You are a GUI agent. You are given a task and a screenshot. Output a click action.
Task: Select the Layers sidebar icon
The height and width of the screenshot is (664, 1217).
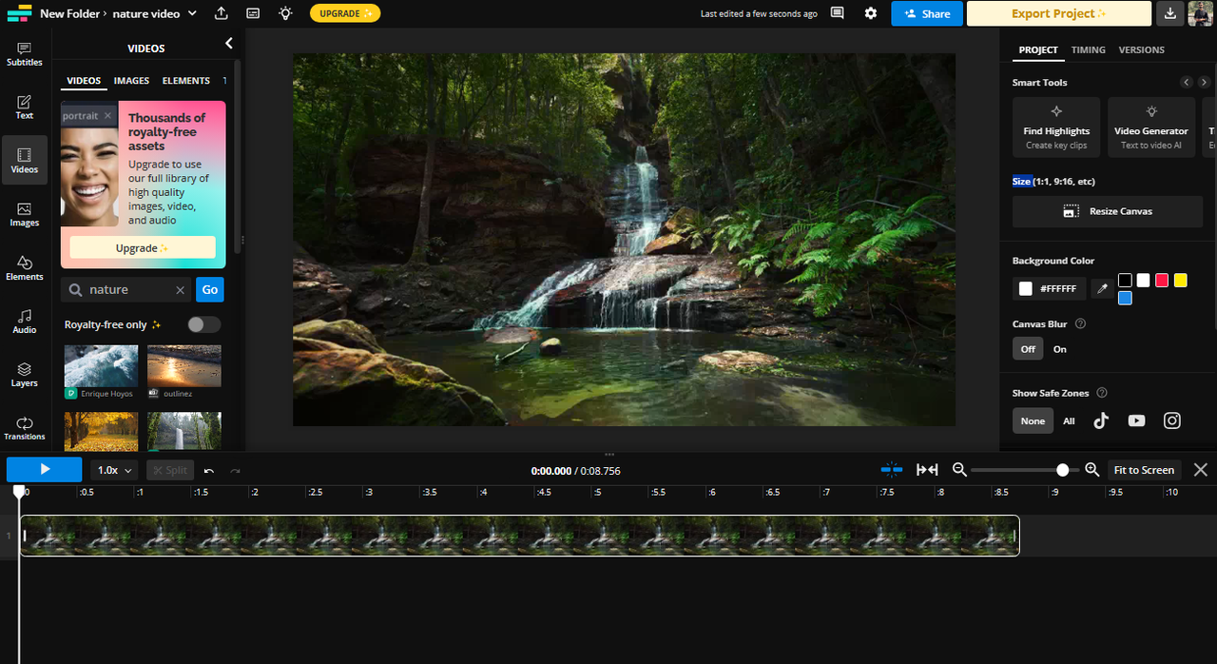25,375
